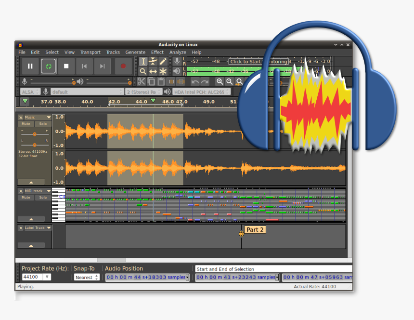414x320 pixels.
Task: Open the File menu
Action: click(x=22, y=52)
